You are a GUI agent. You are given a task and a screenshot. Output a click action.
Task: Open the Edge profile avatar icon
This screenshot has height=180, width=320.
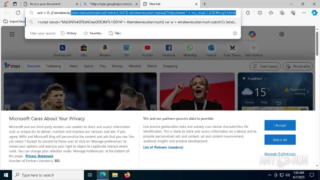tap(5, 4)
